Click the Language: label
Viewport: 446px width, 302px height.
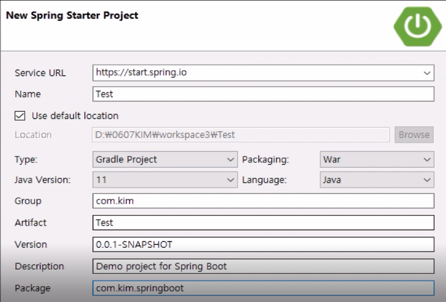(264, 180)
